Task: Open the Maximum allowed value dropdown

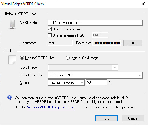Action: (x=66, y=82)
